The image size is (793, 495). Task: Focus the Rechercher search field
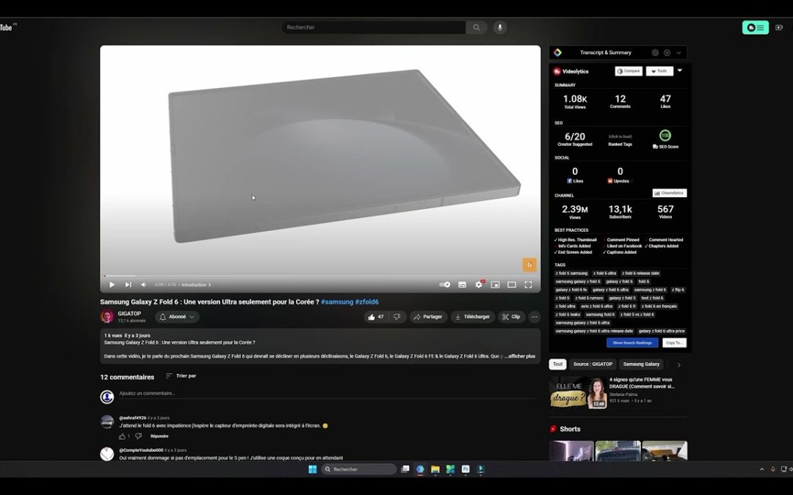373,27
